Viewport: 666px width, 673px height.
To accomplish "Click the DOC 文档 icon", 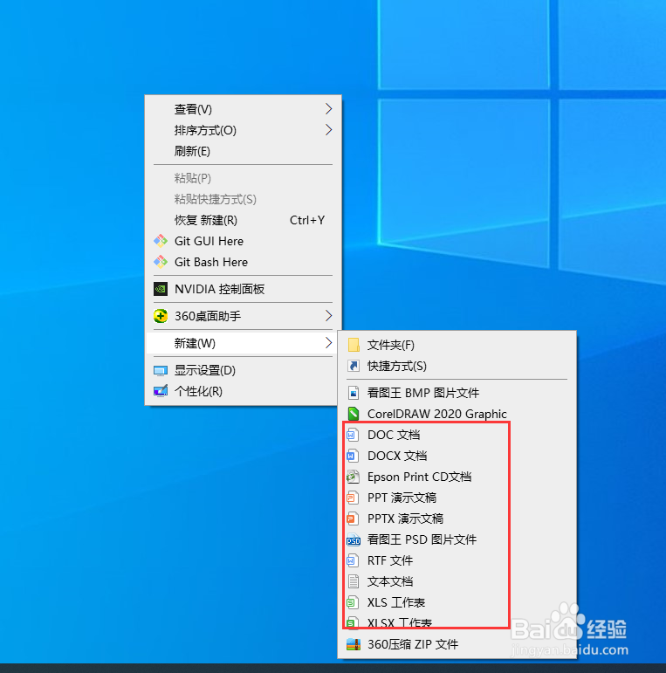I will pyautogui.click(x=352, y=435).
